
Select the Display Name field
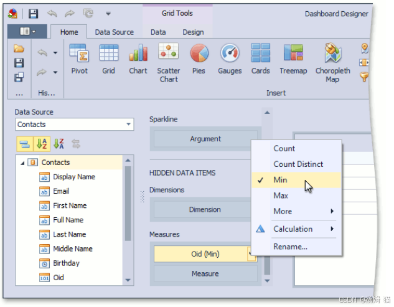[74, 177]
